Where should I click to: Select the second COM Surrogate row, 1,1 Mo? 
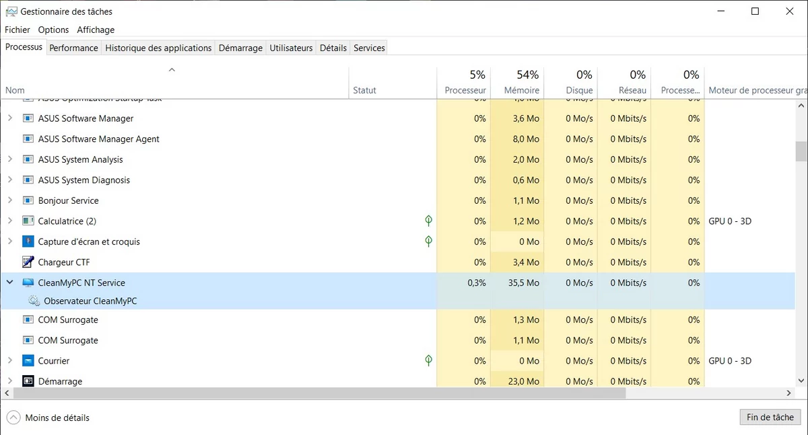click(397, 340)
